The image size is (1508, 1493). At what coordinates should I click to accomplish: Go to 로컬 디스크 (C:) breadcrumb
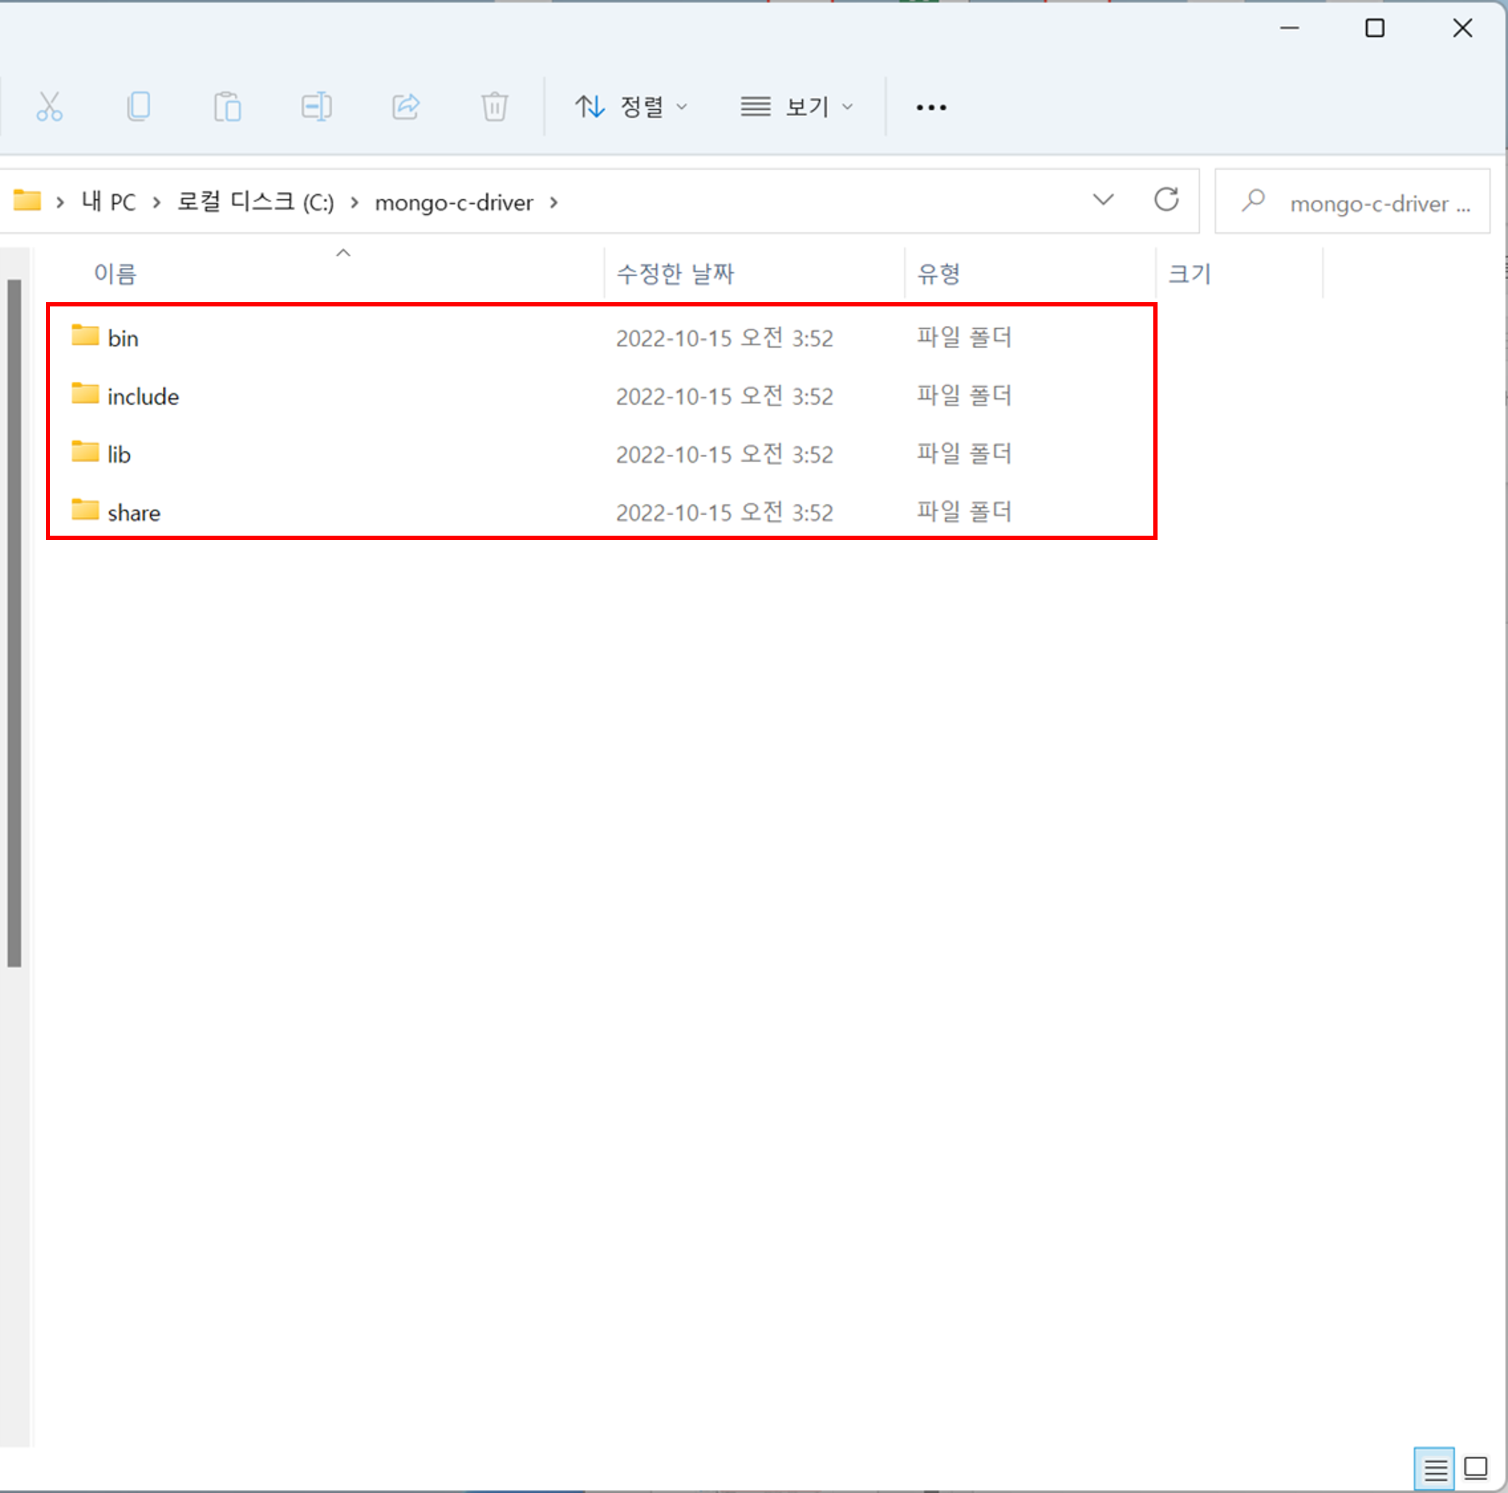click(255, 203)
